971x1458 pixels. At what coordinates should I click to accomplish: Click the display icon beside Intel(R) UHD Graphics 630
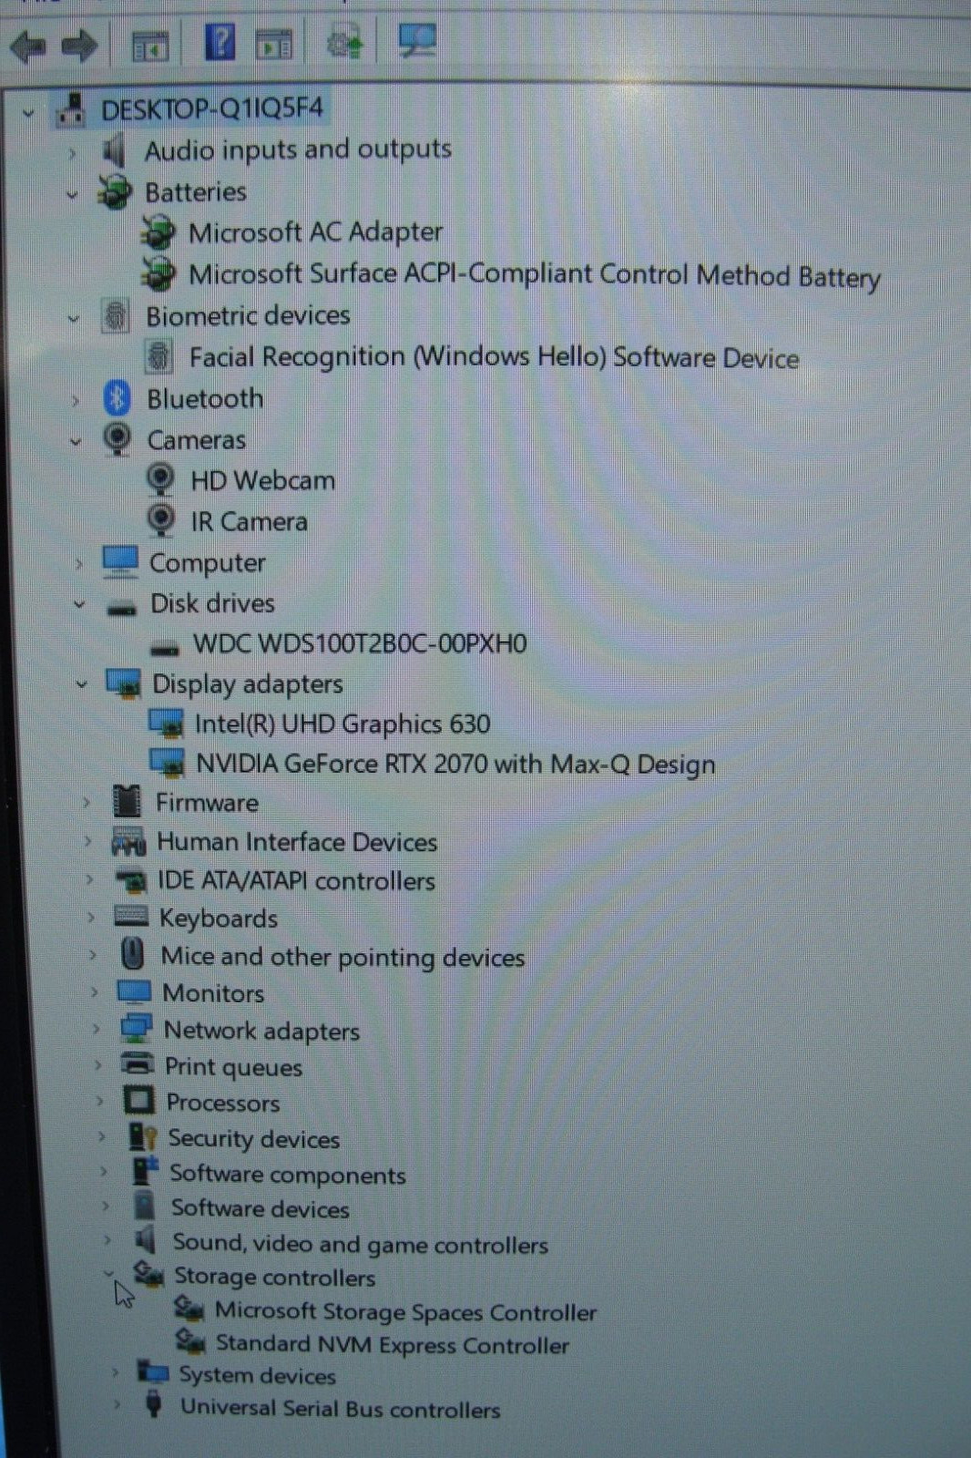coord(167,724)
